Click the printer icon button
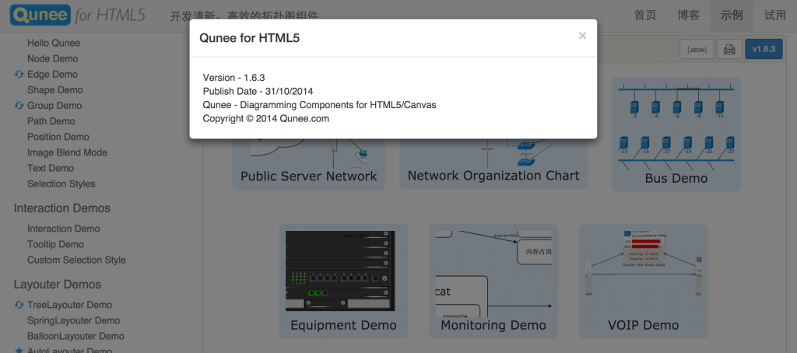Screen dimensions: 797x353 [x=729, y=49]
